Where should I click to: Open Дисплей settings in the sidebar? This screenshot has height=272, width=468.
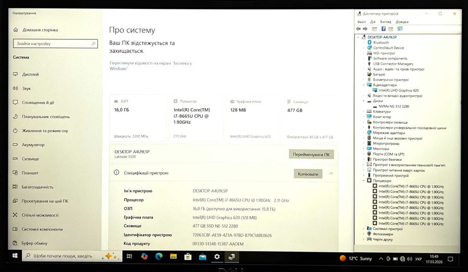pos(30,74)
